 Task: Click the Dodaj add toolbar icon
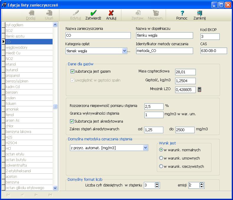(x=31, y=15)
